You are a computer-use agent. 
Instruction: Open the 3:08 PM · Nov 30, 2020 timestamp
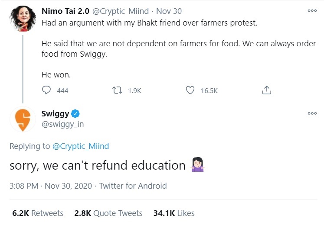point(51,186)
